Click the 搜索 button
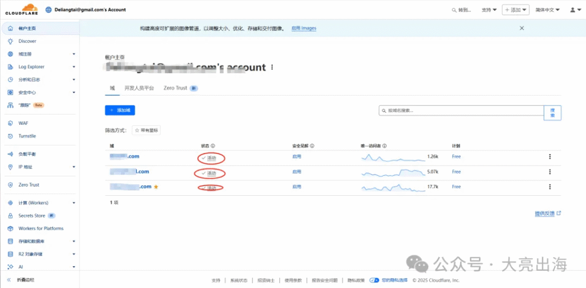The width and height of the screenshot is (586, 288). click(x=553, y=113)
